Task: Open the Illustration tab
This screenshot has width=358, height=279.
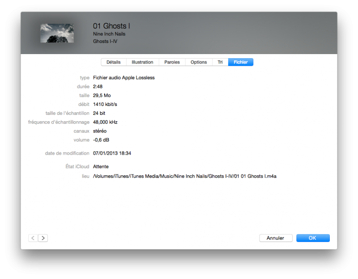Action: pos(142,62)
